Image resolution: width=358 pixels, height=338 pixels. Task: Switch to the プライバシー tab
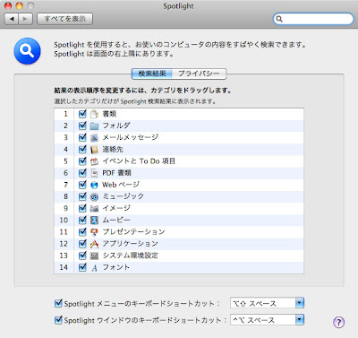199,74
